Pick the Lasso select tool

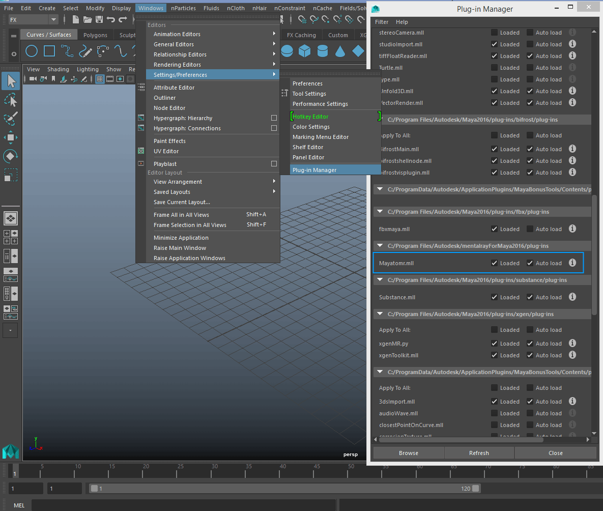(x=11, y=100)
